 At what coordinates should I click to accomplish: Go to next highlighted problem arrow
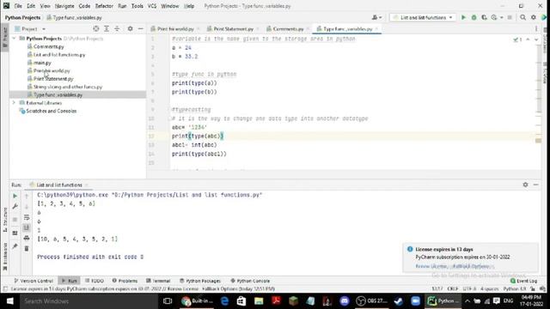[x=536, y=39]
